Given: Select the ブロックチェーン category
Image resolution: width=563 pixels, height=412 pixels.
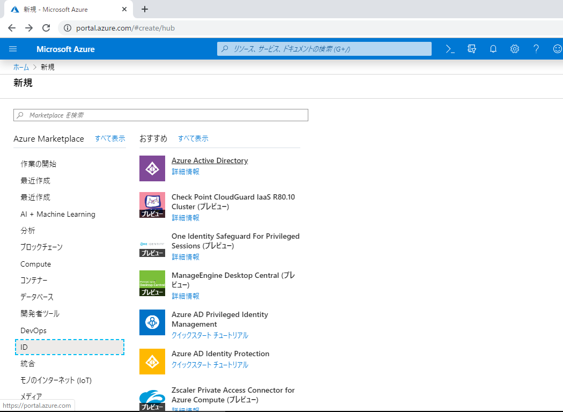Looking at the screenshot, I should (41, 247).
